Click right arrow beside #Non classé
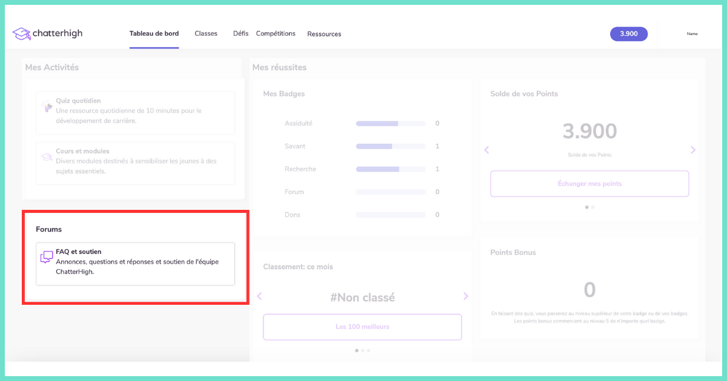 [466, 296]
